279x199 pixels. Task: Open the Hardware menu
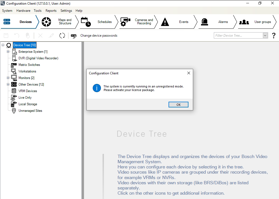pyautogui.click(x=23, y=11)
